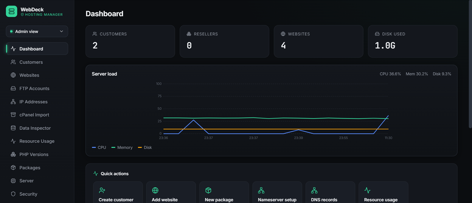This screenshot has height=203, width=472.
Task: Click the Disk Used stat card
Action: [x=413, y=41]
